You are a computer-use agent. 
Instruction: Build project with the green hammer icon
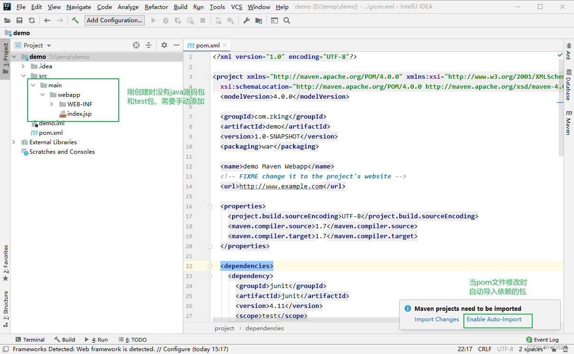[75, 20]
